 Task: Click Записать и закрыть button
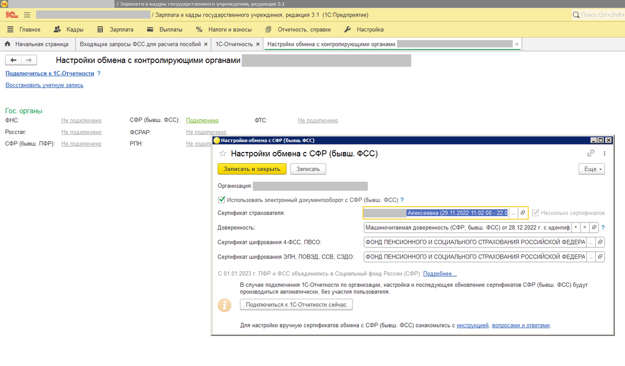(x=252, y=169)
